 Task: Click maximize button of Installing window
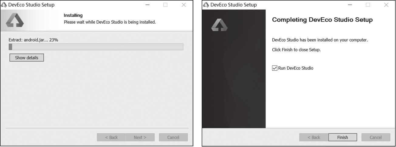[x=166, y=5]
